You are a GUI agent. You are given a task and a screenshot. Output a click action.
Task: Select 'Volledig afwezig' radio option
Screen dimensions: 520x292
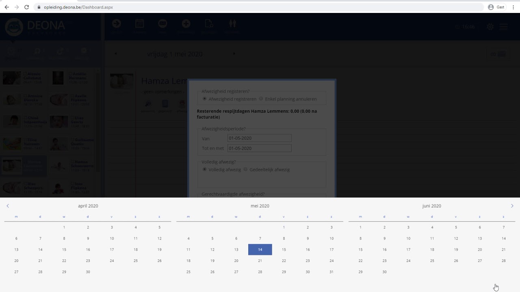tap(204, 169)
